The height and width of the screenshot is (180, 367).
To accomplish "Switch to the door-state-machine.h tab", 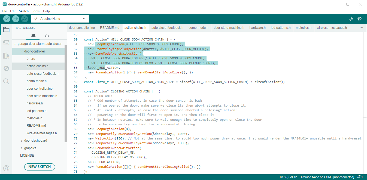I will (229, 28).
